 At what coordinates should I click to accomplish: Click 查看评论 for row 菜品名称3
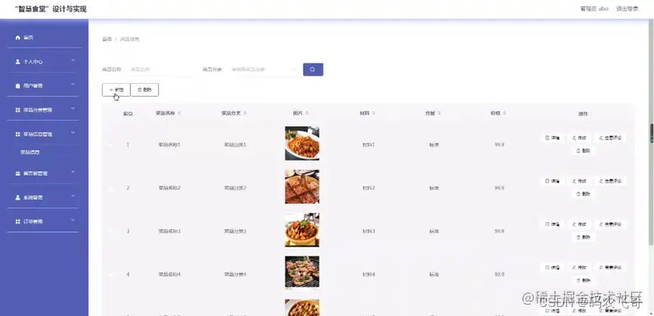tap(610, 224)
